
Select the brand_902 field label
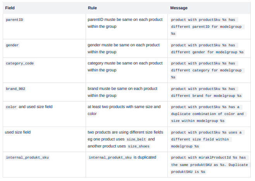(16, 89)
